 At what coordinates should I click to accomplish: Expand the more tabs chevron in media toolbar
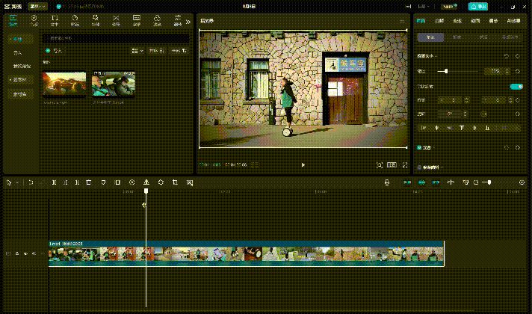click(188, 19)
